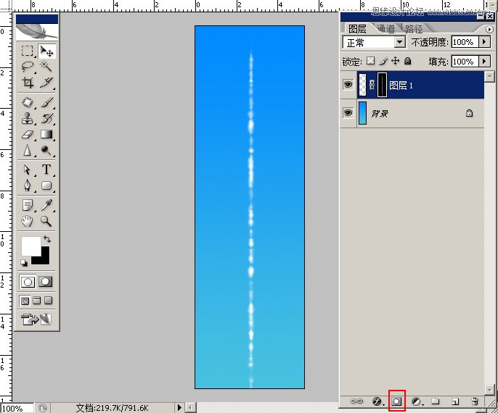Select the Hand tool
The image size is (498, 413).
(x=28, y=221)
